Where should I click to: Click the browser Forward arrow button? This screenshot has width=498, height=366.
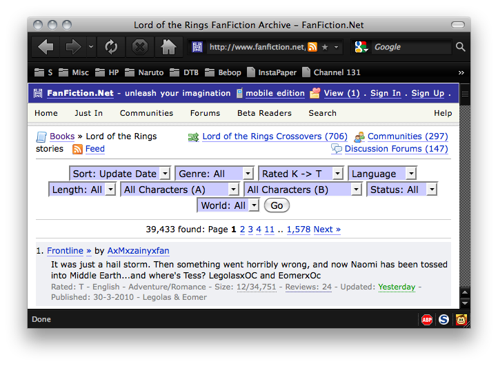coord(73,47)
